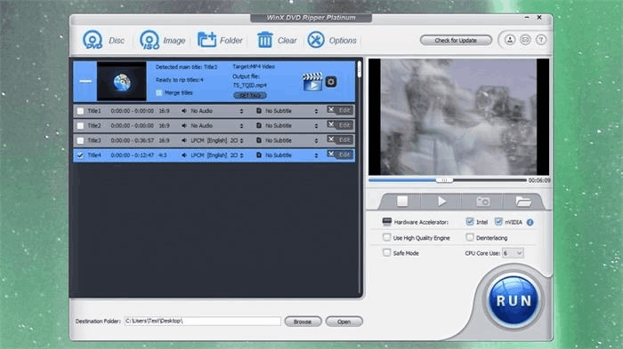Click the Browse button
Image resolution: width=623 pixels, height=349 pixels.
pyautogui.click(x=303, y=321)
